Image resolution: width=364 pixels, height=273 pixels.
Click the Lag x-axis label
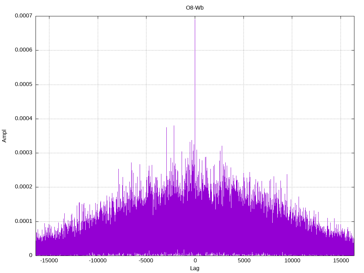[194, 268]
